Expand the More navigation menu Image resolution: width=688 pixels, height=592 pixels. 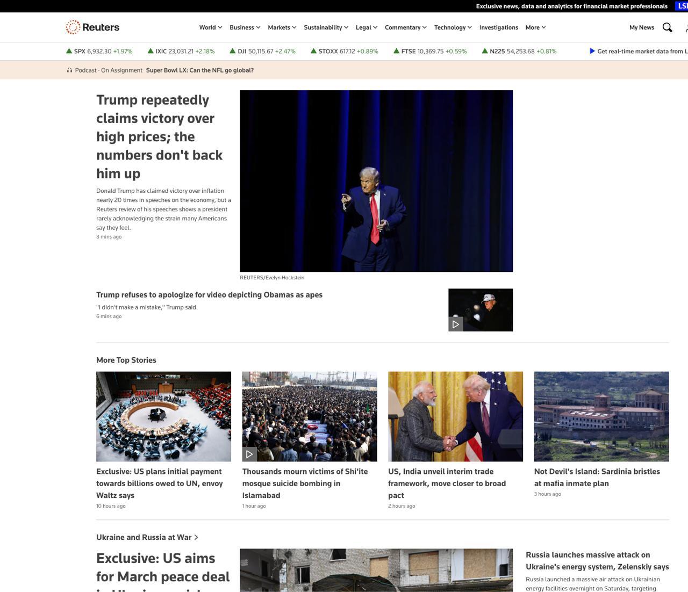click(x=535, y=27)
